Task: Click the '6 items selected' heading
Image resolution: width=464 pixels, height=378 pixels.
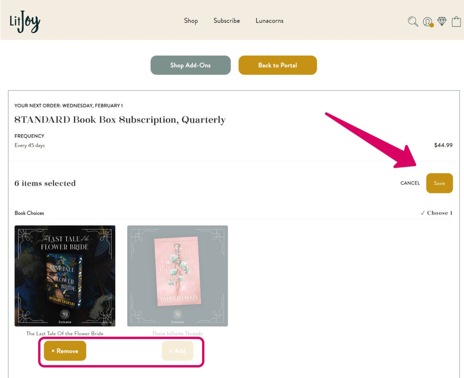Action: [45, 183]
